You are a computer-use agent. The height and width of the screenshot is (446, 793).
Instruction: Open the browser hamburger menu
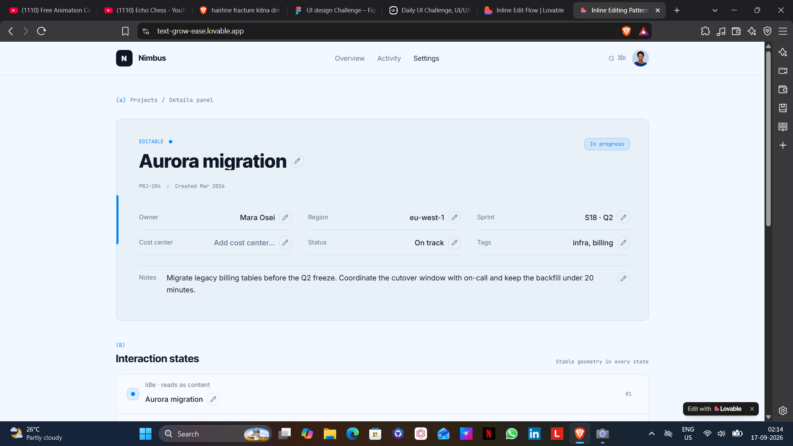click(x=783, y=31)
